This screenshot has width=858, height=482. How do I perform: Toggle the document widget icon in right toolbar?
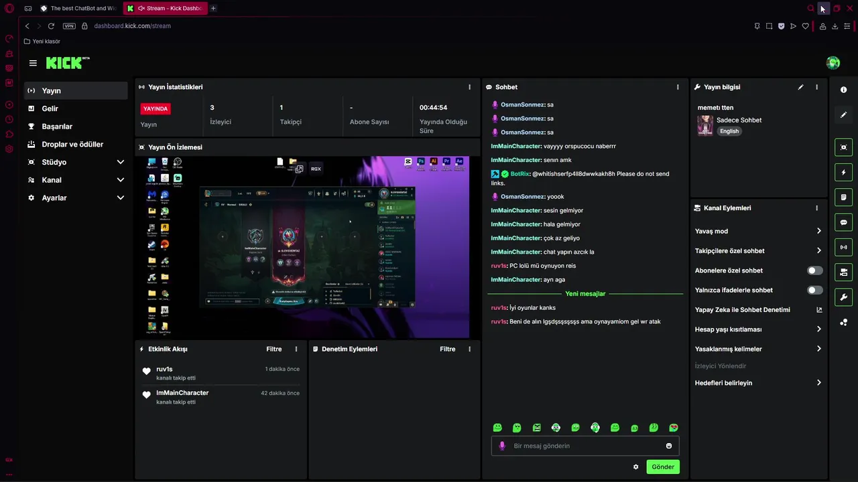(843, 197)
